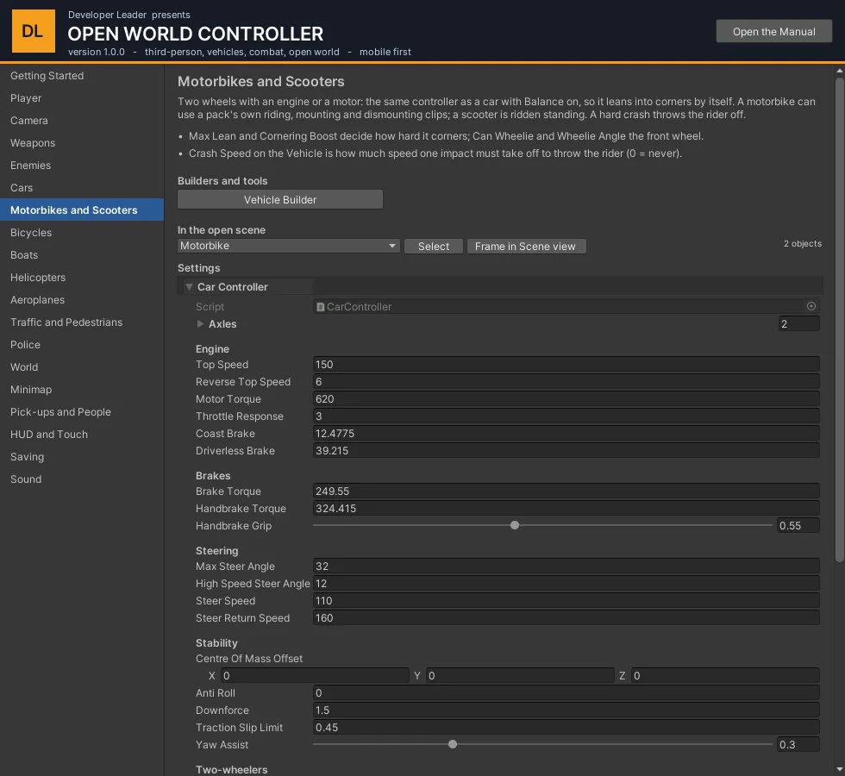Click the 2 objects count text
The width and height of the screenshot is (845, 776).
point(803,243)
